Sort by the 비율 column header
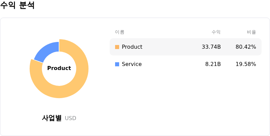The image size is (270, 136). (x=251, y=32)
